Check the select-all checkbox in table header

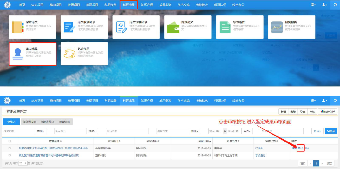point(10,141)
